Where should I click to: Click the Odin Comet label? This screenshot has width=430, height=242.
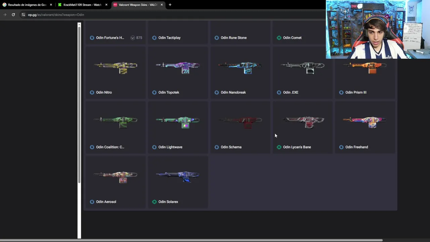click(x=292, y=38)
